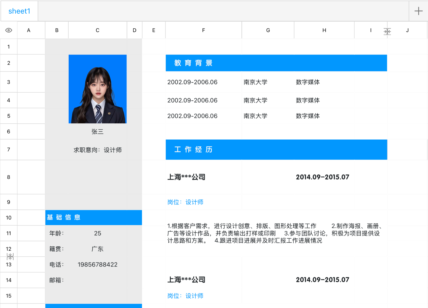Click 南京大学 in row 4
This screenshot has width=428, height=308.
pos(255,100)
